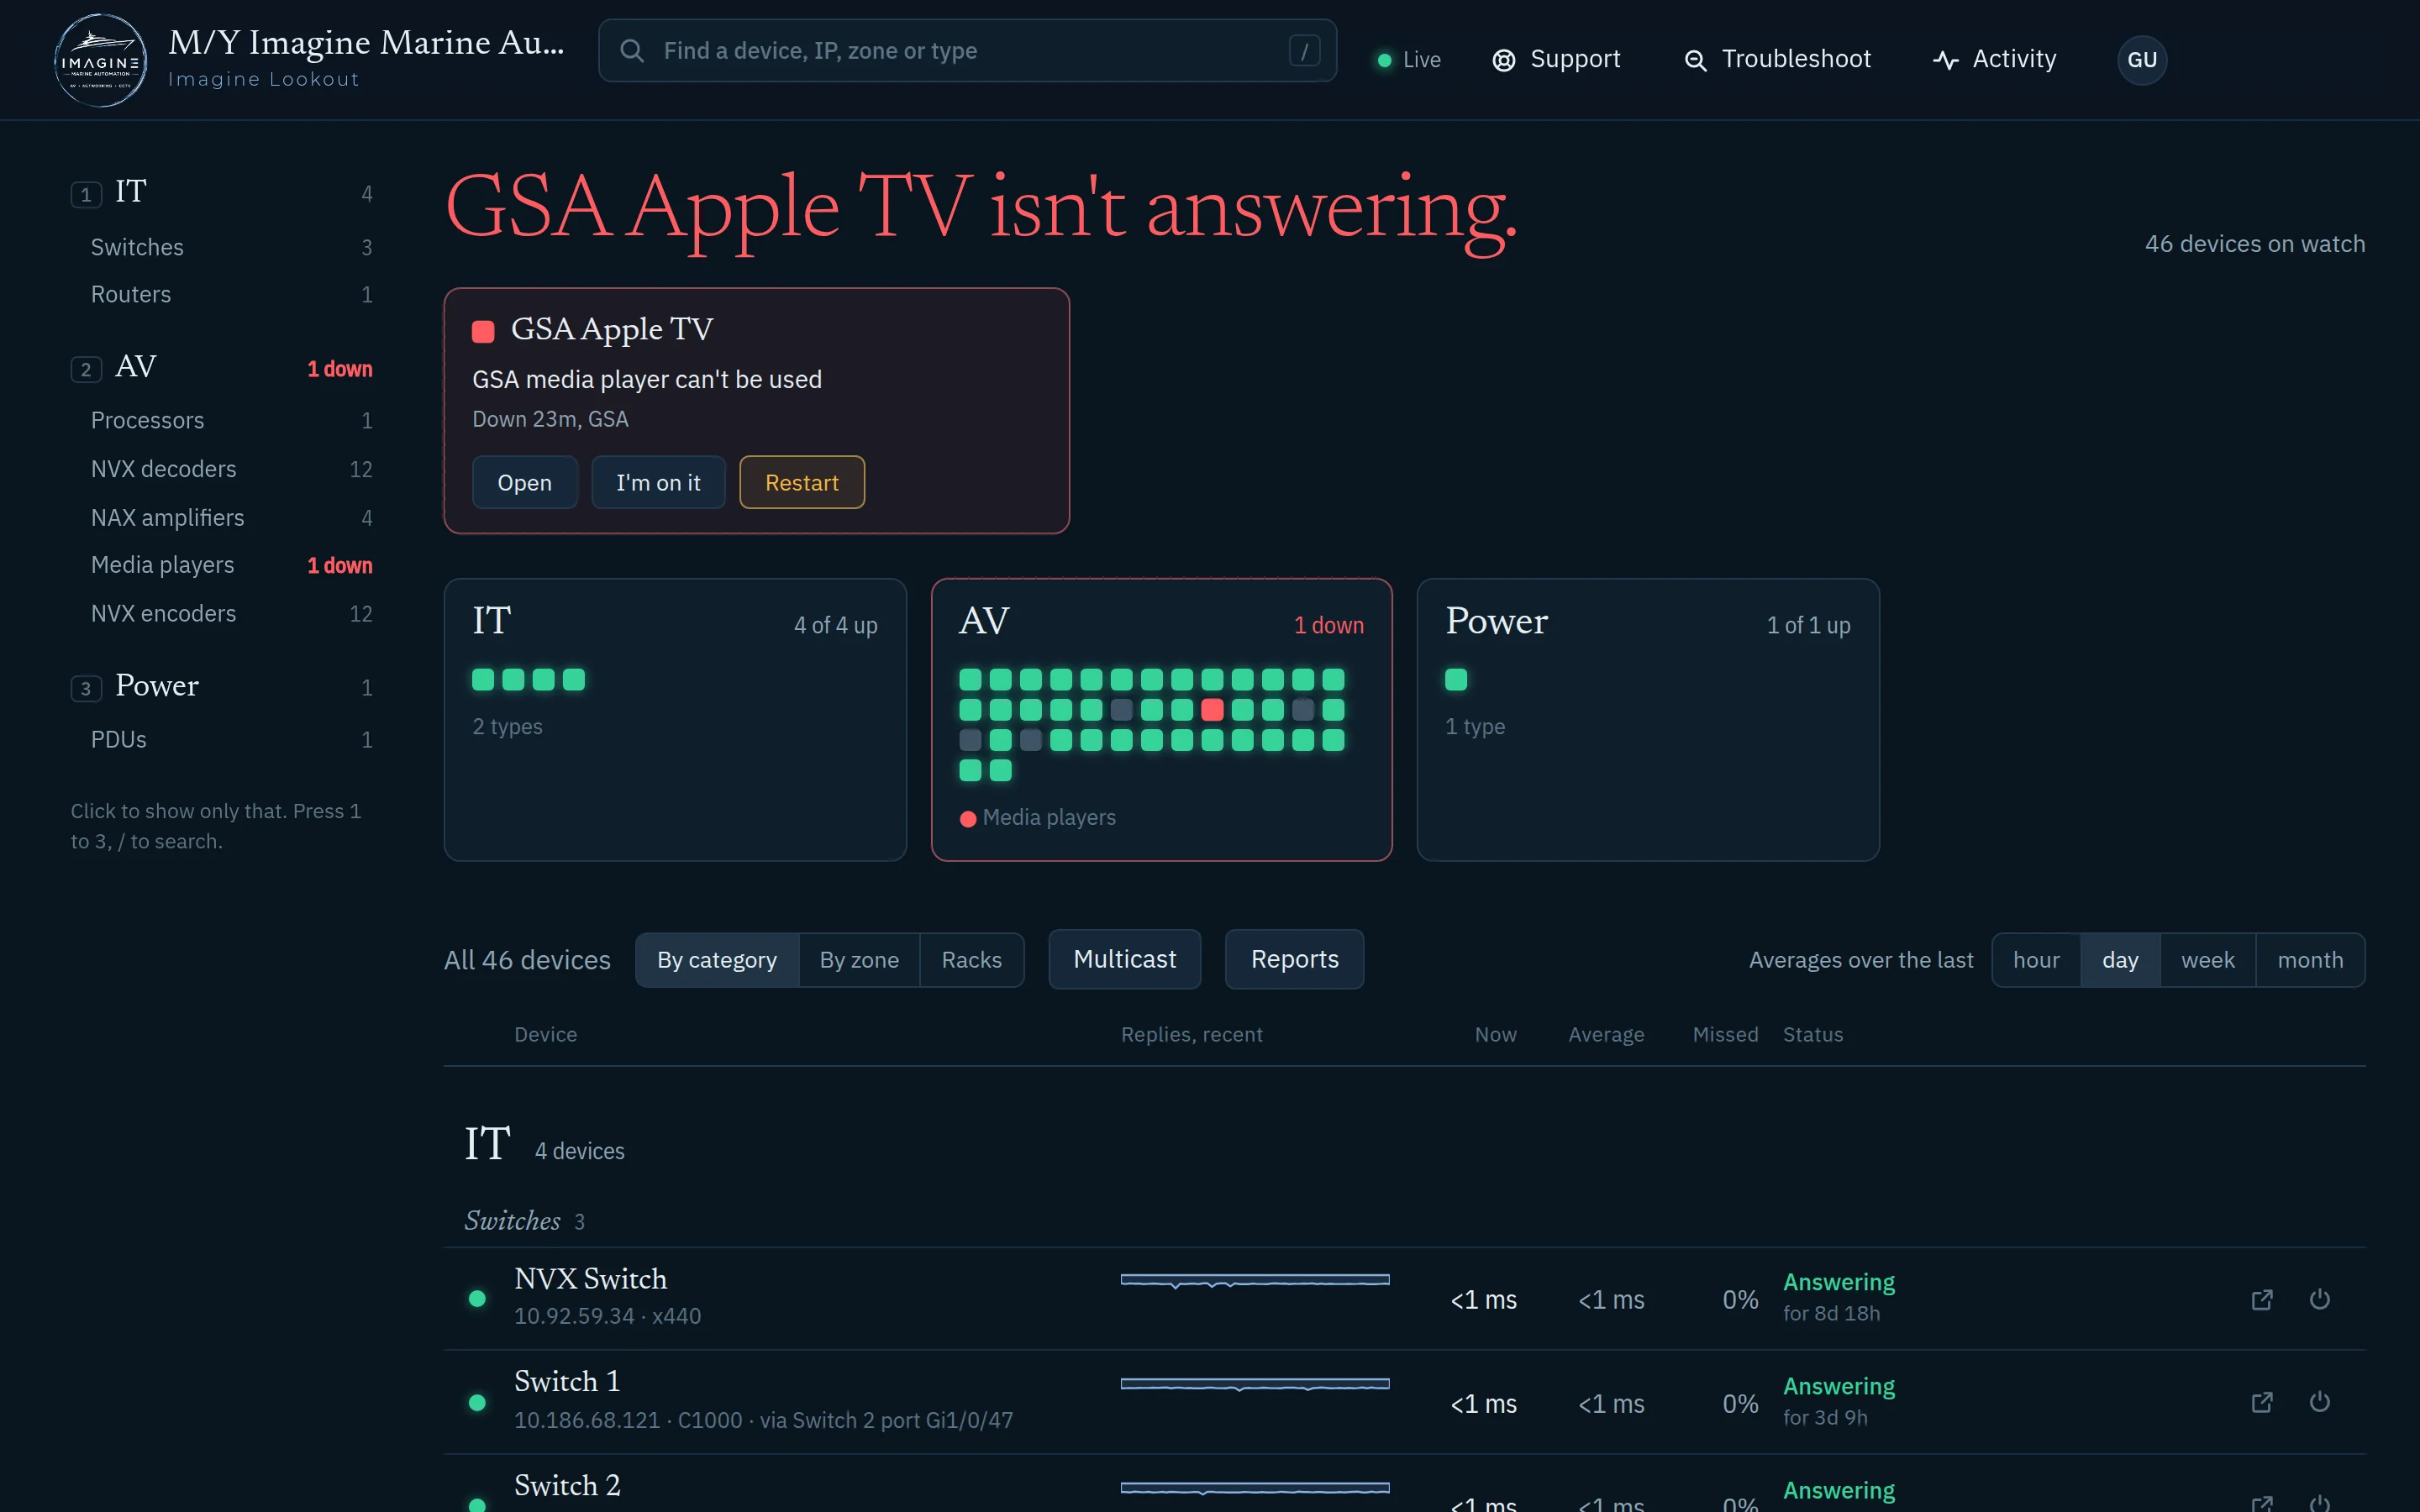Click the green dot beside NVX Switch
Image resolution: width=2420 pixels, height=1512 pixels.
click(x=477, y=1298)
